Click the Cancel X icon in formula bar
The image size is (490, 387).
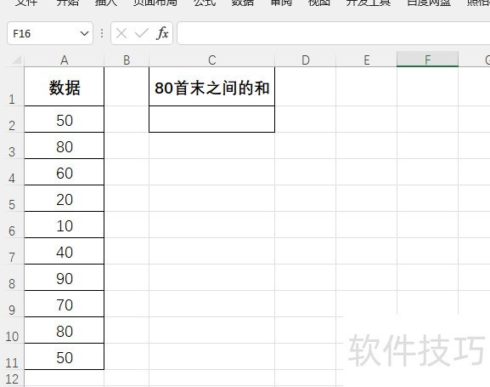[x=121, y=33]
